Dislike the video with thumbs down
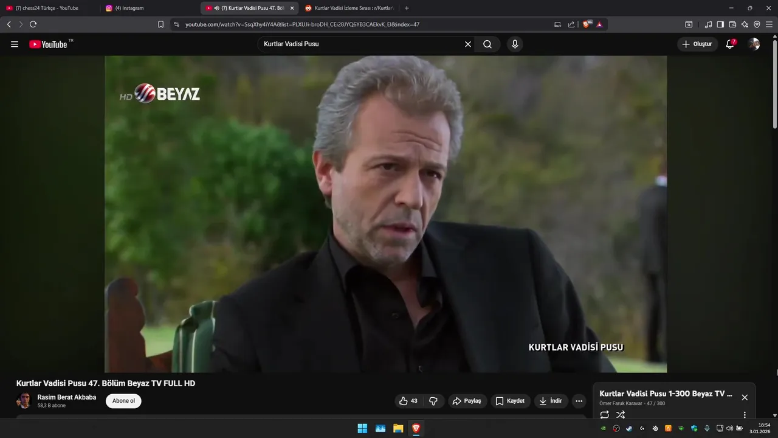This screenshot has height=438, width=778. point(433,401)
